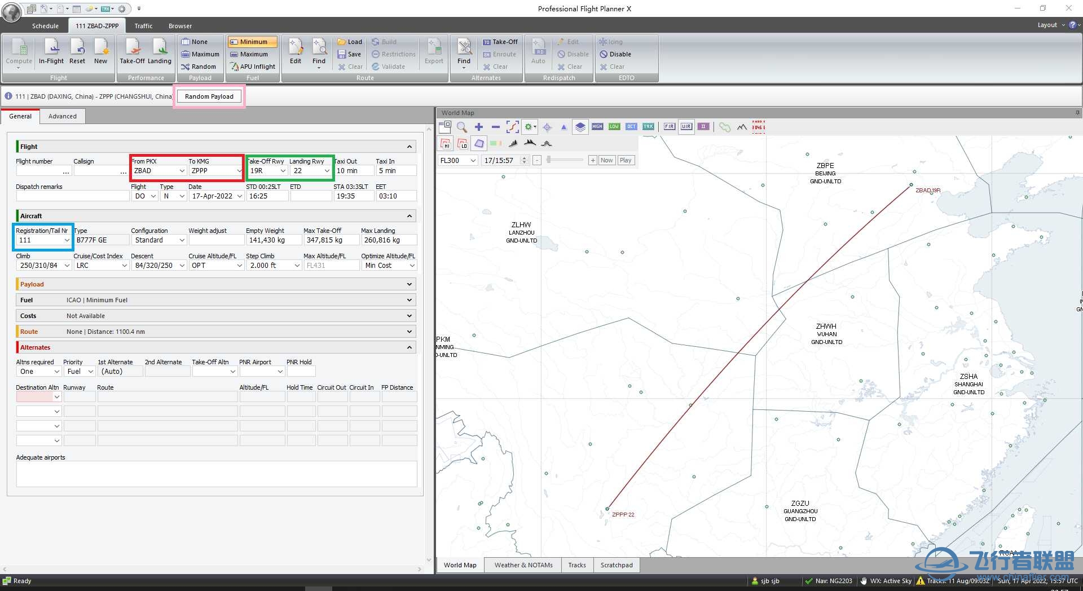1083x591 pixels.
Task: Collapse the Alternates section
Action: tap(410, 347)
